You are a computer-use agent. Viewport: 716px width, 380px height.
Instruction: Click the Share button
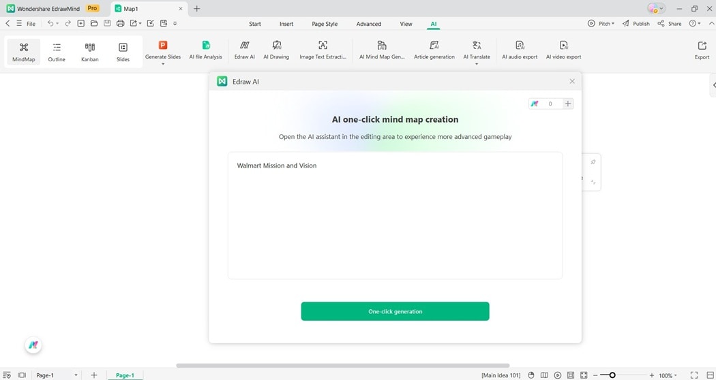pyautogui.click(x=670, y=23)
